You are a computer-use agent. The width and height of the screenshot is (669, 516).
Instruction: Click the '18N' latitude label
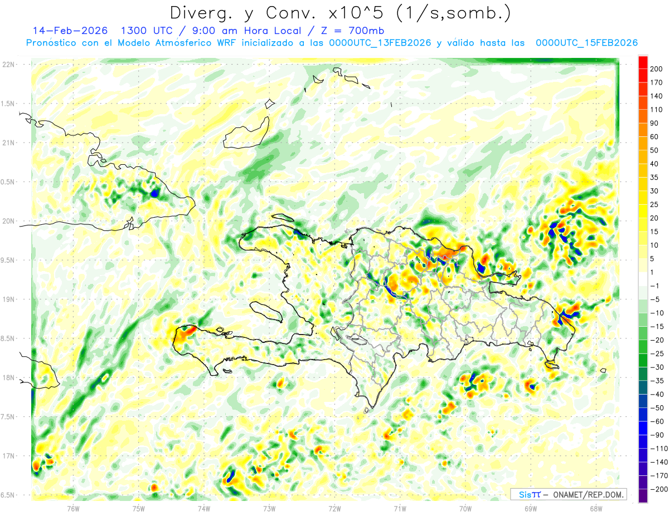[8, 378]
